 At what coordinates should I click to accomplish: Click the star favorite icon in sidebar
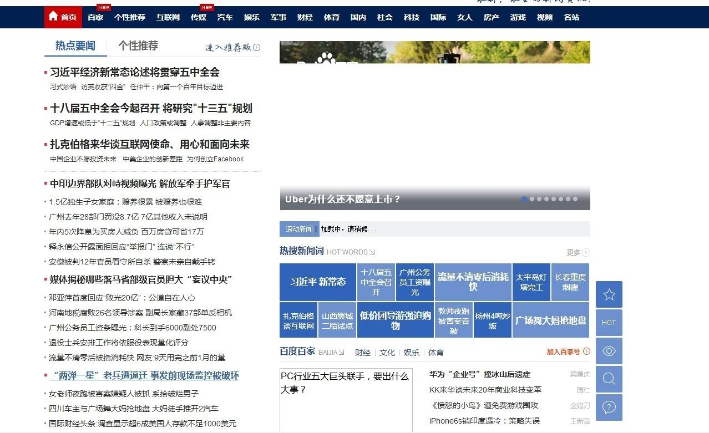(609, 294)
